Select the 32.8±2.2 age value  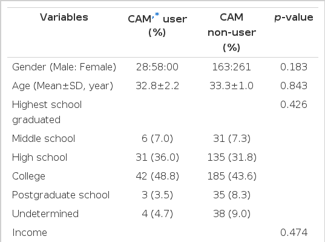point(157,86)
